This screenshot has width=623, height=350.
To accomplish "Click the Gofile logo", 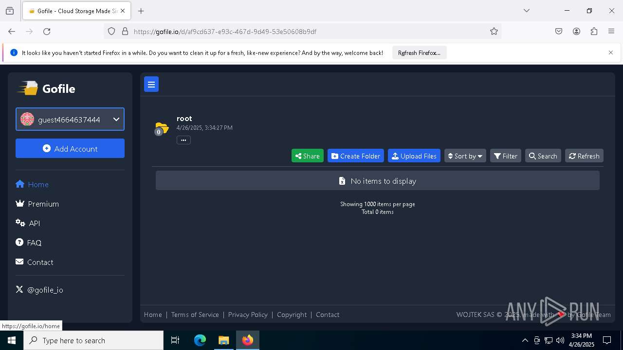I will pyautogui.click(x=47, y=88).
